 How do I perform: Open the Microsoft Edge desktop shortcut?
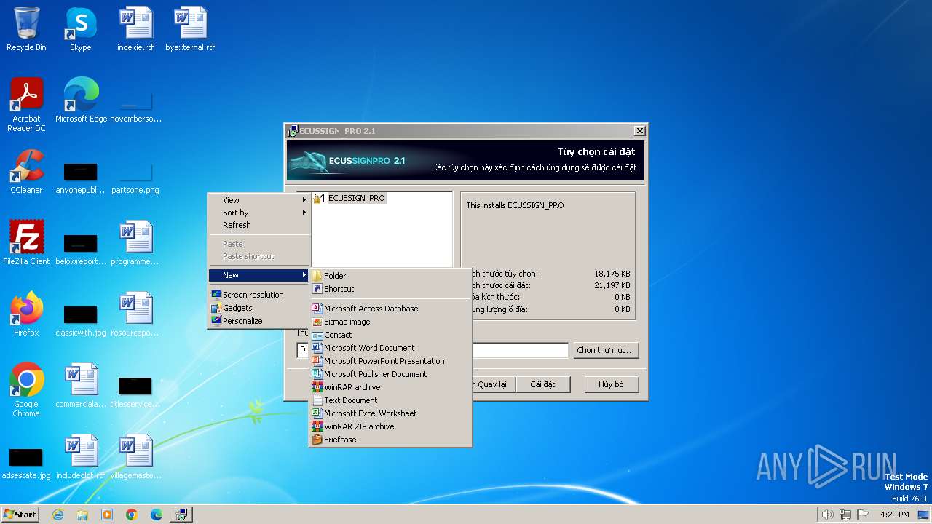[x=81, y=100]
